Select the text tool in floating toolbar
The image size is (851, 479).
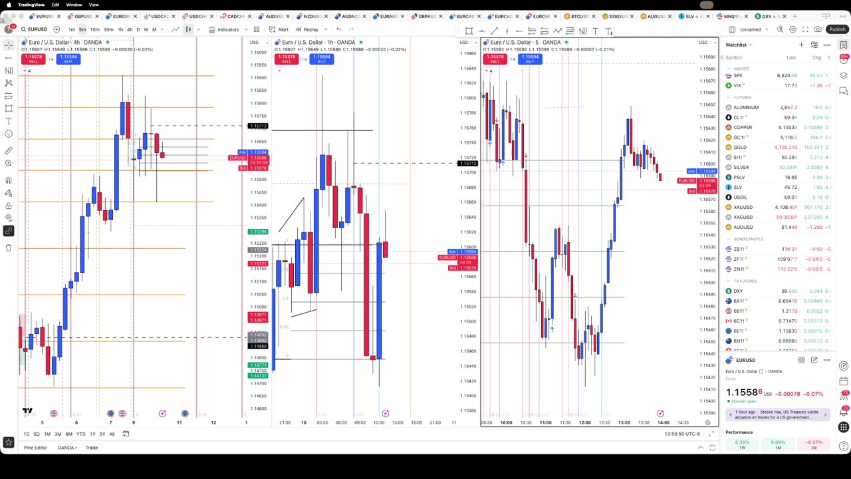[x=595, y=31]
